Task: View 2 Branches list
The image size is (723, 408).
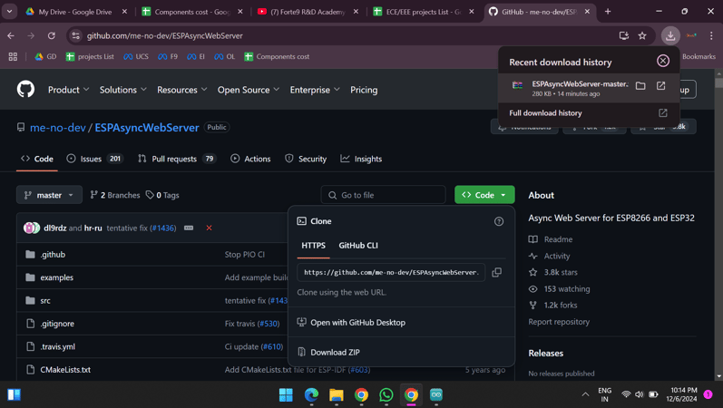Action: (115, 196)
